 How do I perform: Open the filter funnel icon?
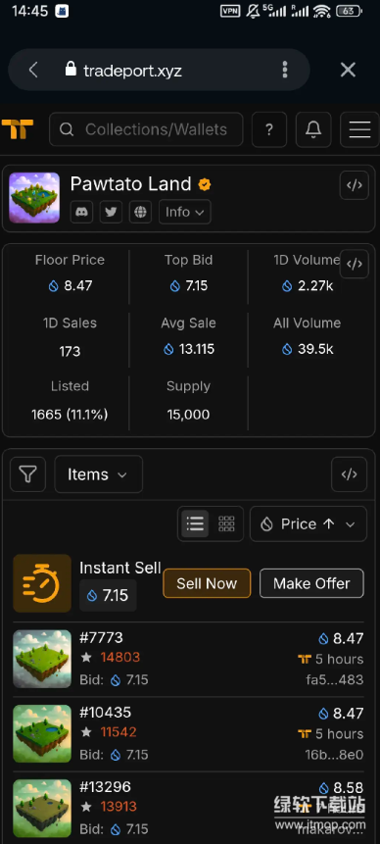[28, 474]
